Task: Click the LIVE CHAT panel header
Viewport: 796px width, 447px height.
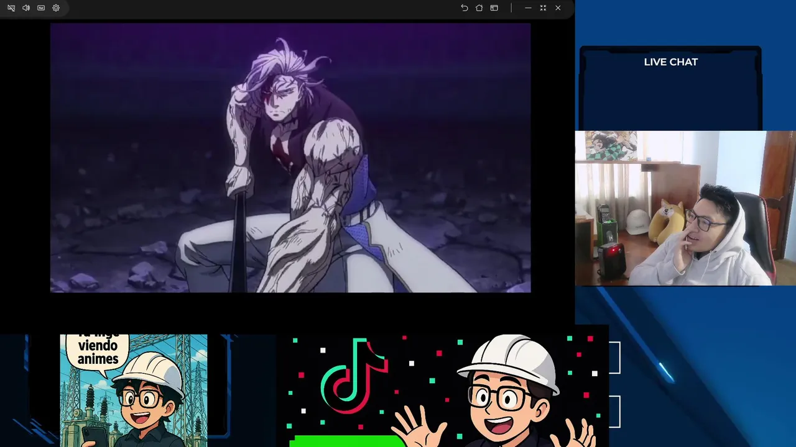Action: pos(670,62)
